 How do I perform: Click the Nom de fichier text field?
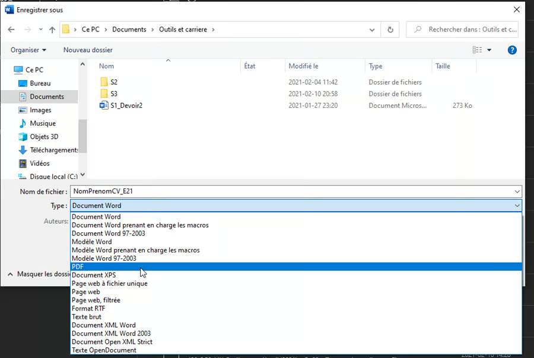coord(291,191)
